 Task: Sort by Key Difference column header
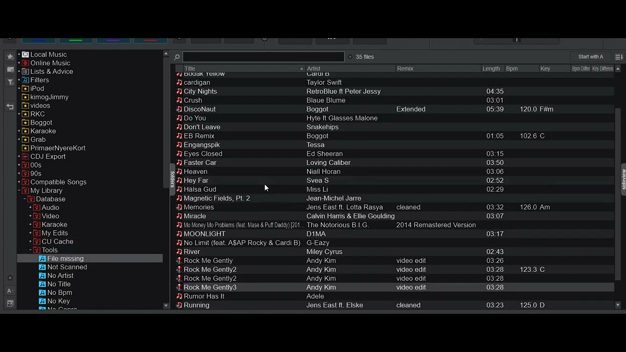[x=603, y=69]
